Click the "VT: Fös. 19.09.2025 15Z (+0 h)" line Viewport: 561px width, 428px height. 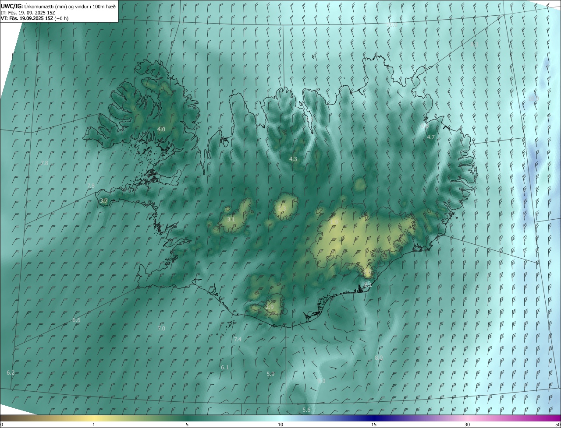point(35,18)
